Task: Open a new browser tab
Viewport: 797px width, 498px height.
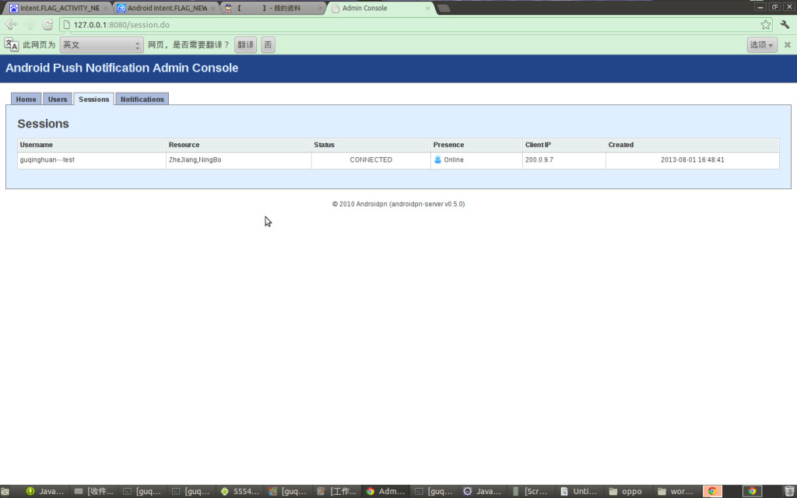Action: [x=444, y=8]
